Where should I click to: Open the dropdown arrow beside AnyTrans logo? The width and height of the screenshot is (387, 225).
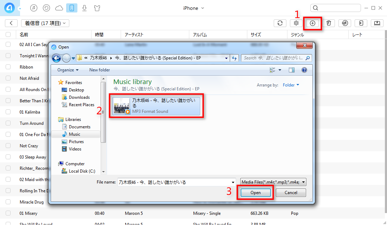(20, 9)
